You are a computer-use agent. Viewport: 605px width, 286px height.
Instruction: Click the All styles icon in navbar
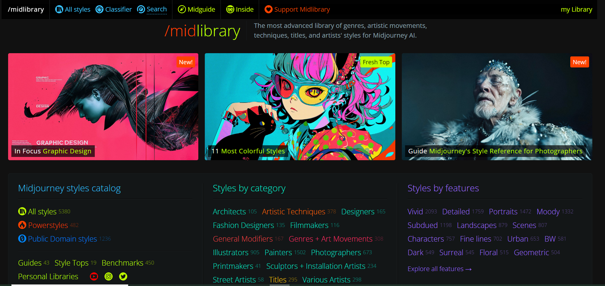point(59,9)
